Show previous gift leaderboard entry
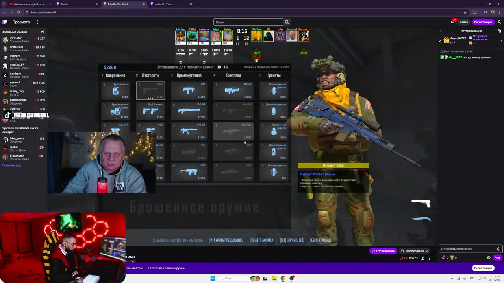 (x=440, y=41)
